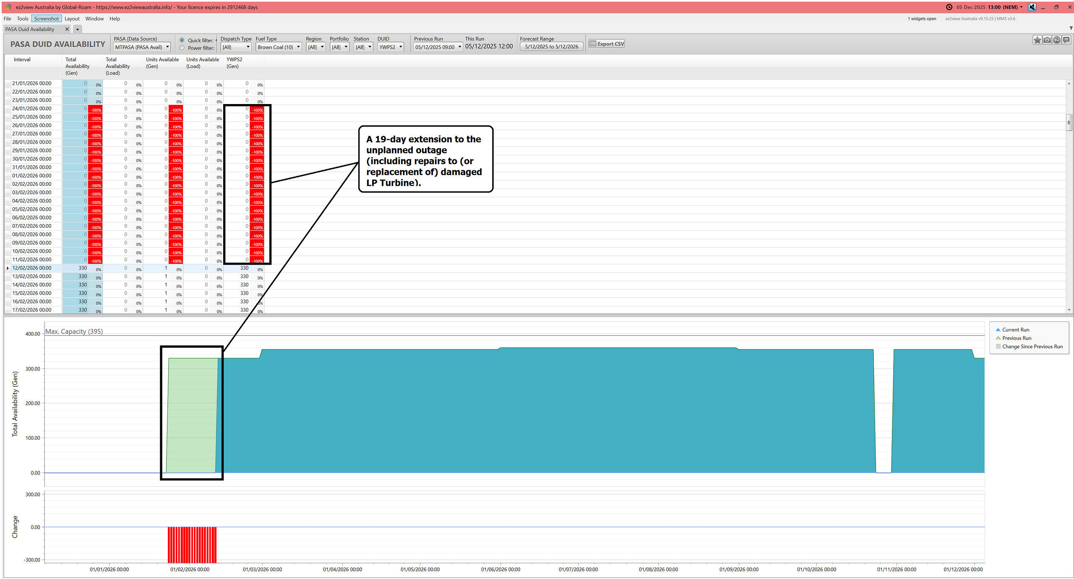
Task: Select the Quick filter radio button
Action: tap(182, 40)
